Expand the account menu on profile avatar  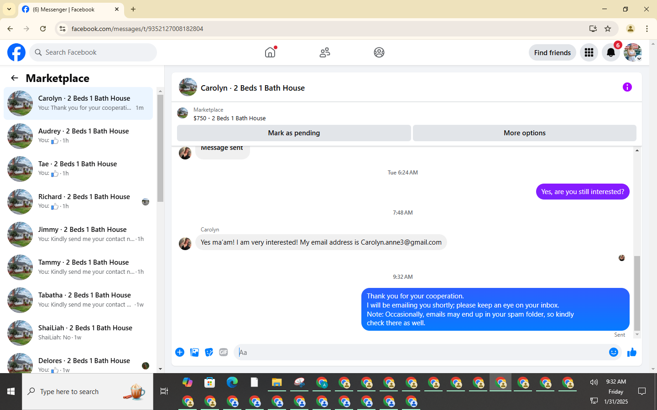pos(639,59)
